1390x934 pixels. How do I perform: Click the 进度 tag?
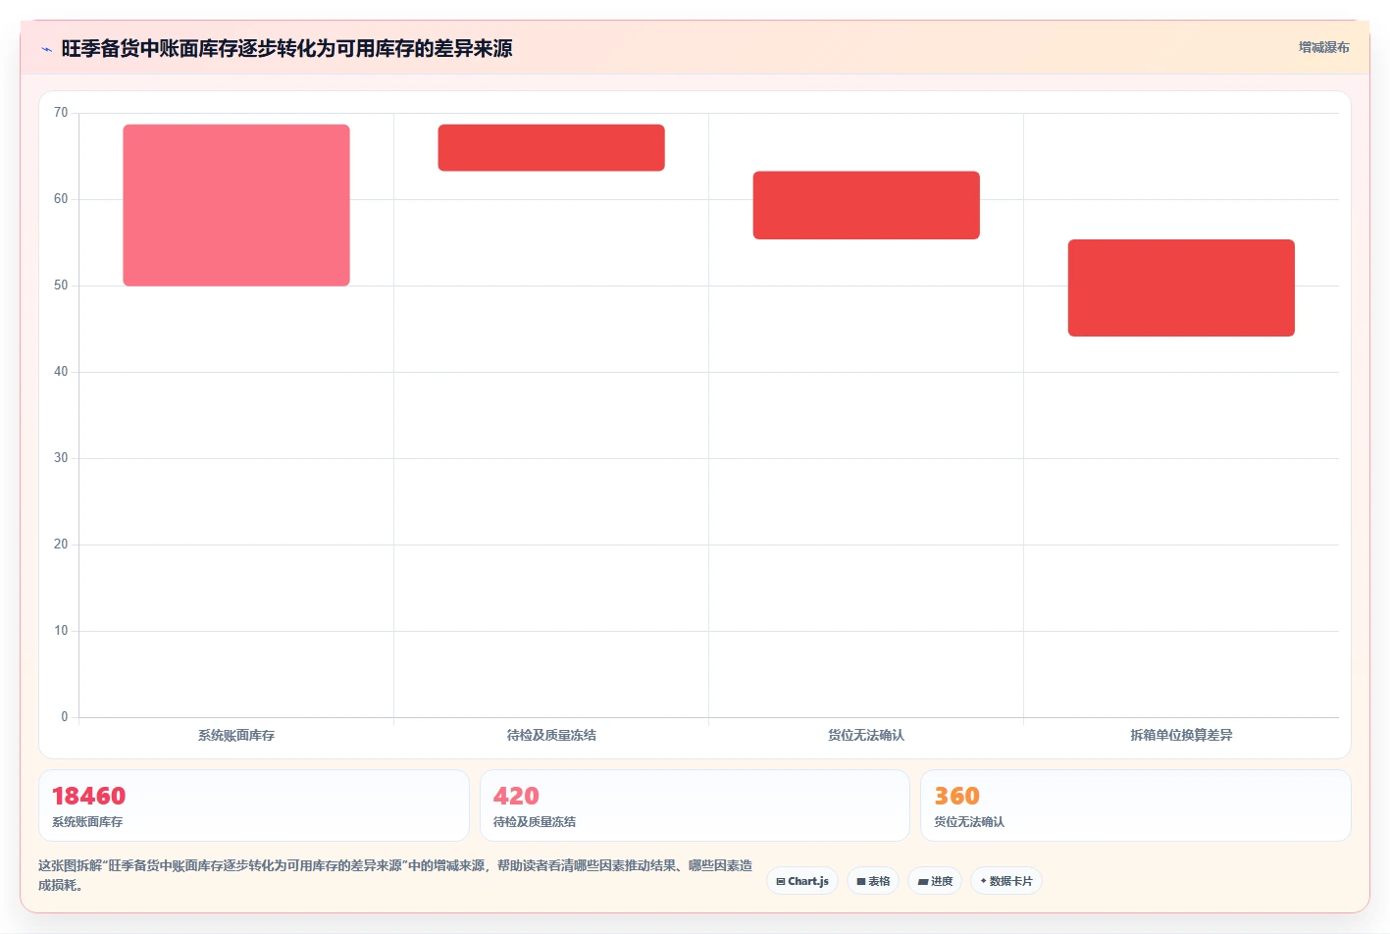[935, 881]
